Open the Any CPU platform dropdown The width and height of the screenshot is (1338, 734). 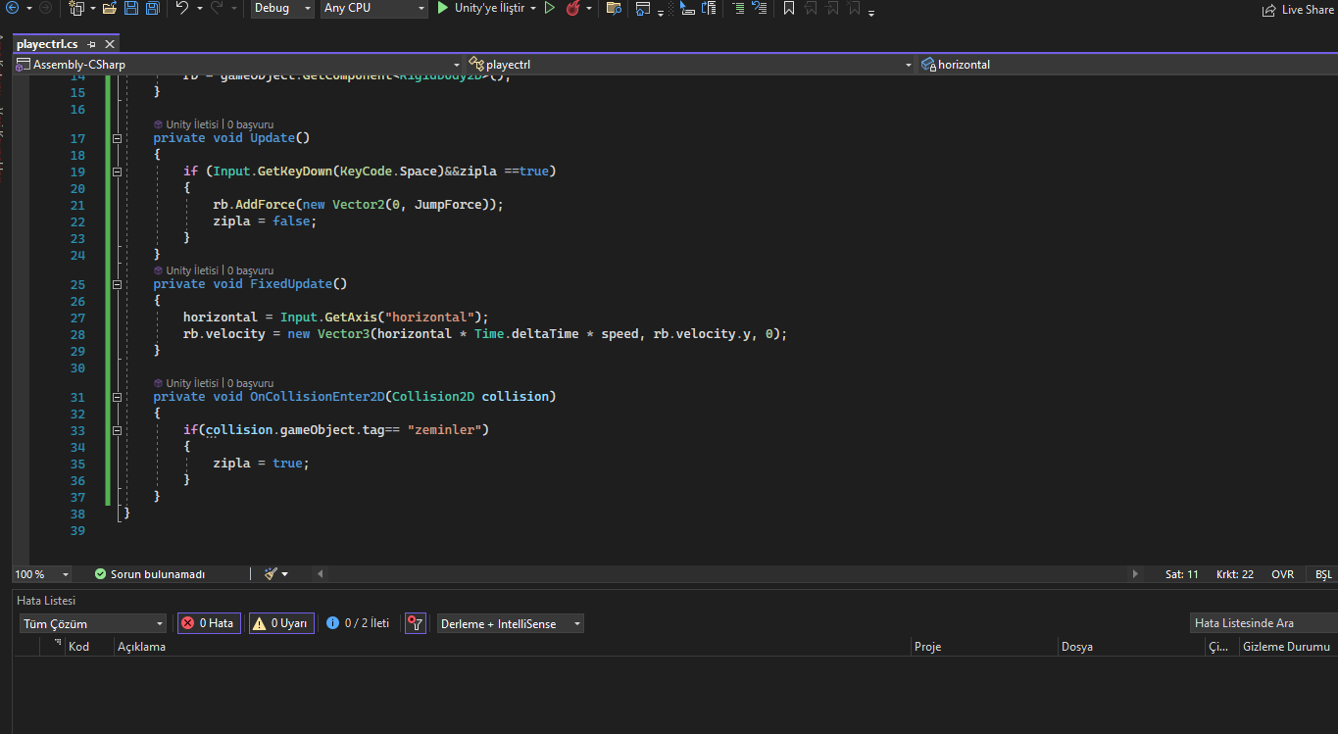[x=374, y=8]
